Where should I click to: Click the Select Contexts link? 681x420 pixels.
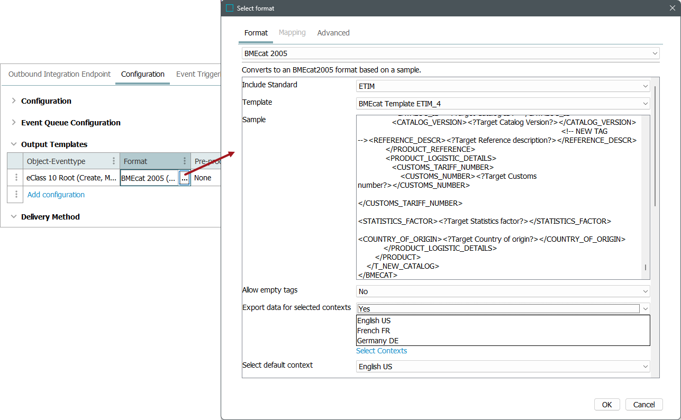click(x=382, y=351)
